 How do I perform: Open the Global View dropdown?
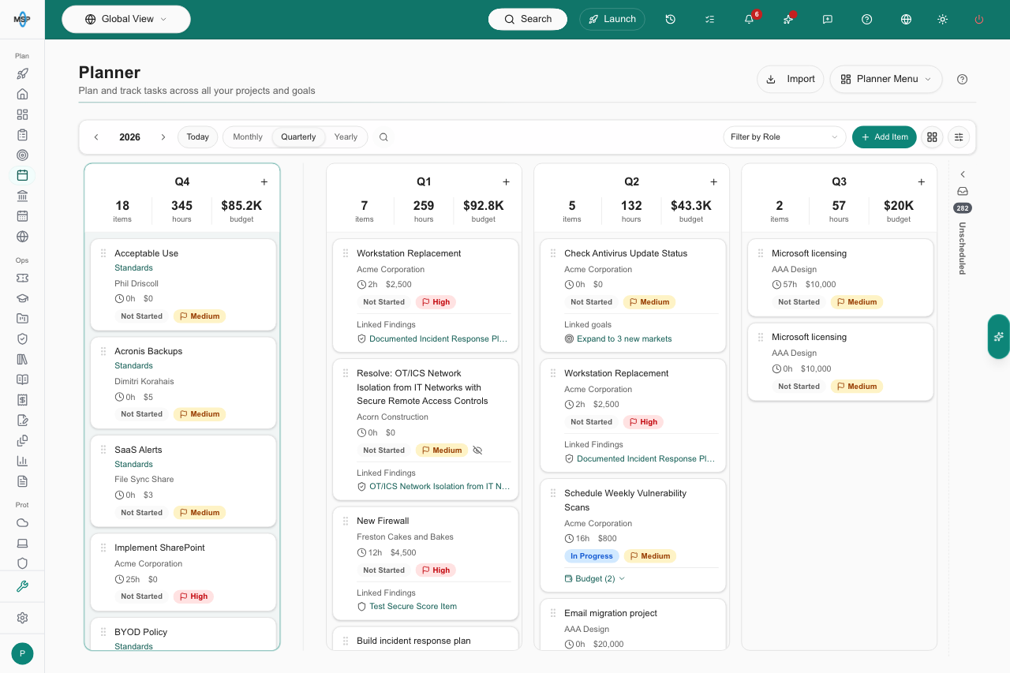click(x=126, y=19)
